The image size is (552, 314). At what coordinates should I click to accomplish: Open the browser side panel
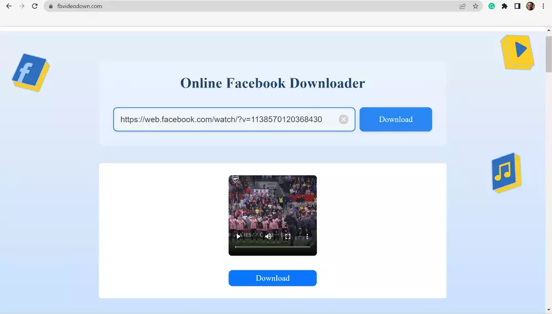[x=517, y=6]
